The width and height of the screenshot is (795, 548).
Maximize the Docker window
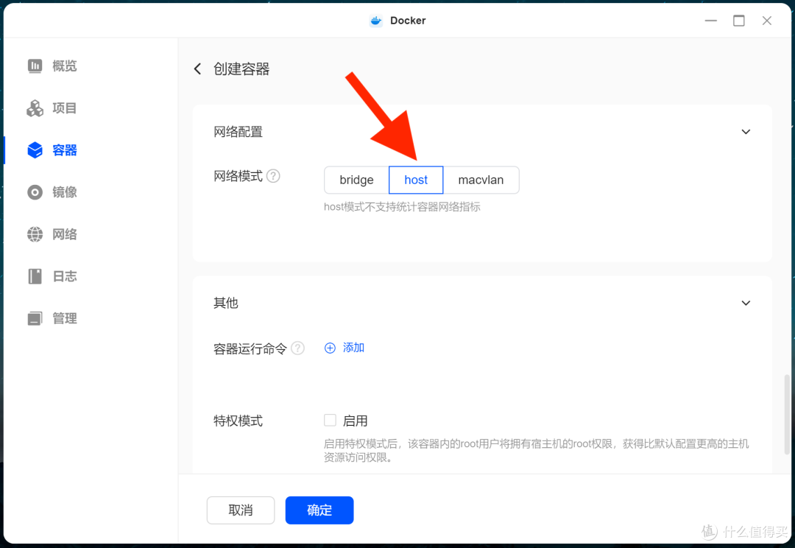739,21
